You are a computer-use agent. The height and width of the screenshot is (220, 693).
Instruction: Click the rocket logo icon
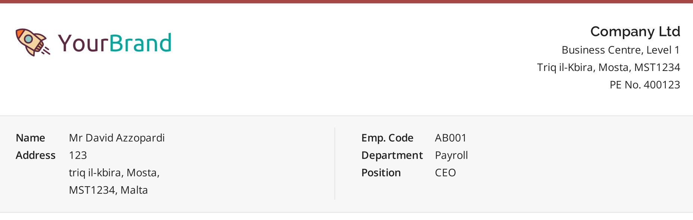[x=33, y=42]
